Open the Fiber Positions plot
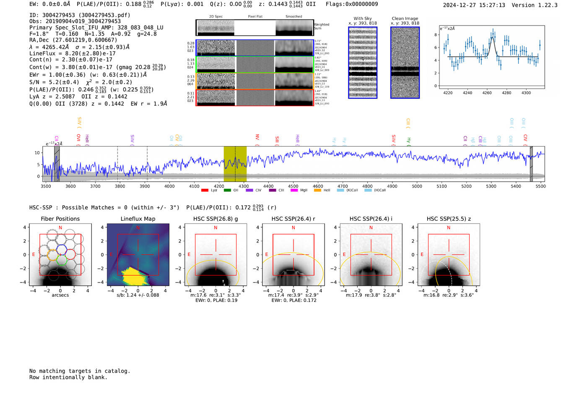The image size is (587, 400). coord(60,255)
